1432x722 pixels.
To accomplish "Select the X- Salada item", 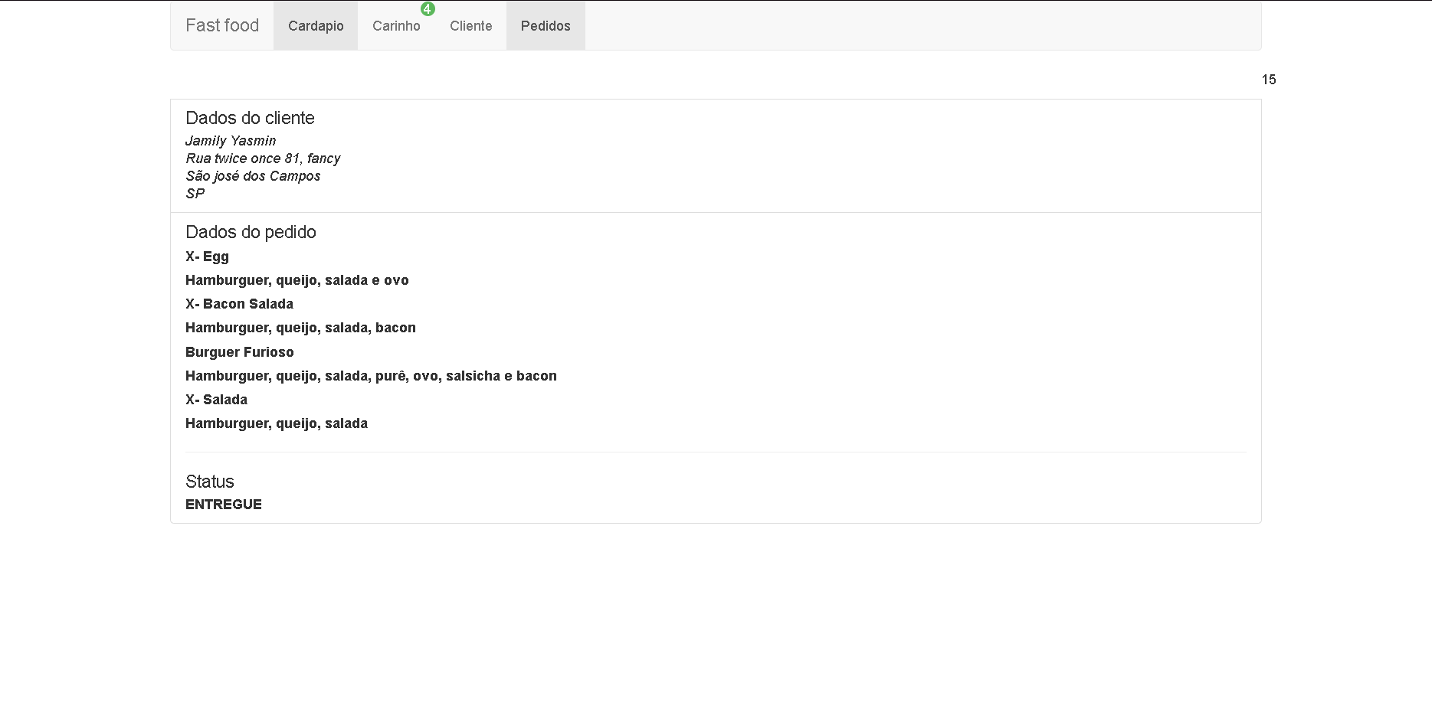I will point(216,400).
